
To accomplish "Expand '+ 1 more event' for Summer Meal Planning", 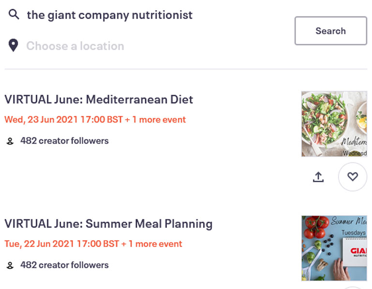I will click(152, 244).
